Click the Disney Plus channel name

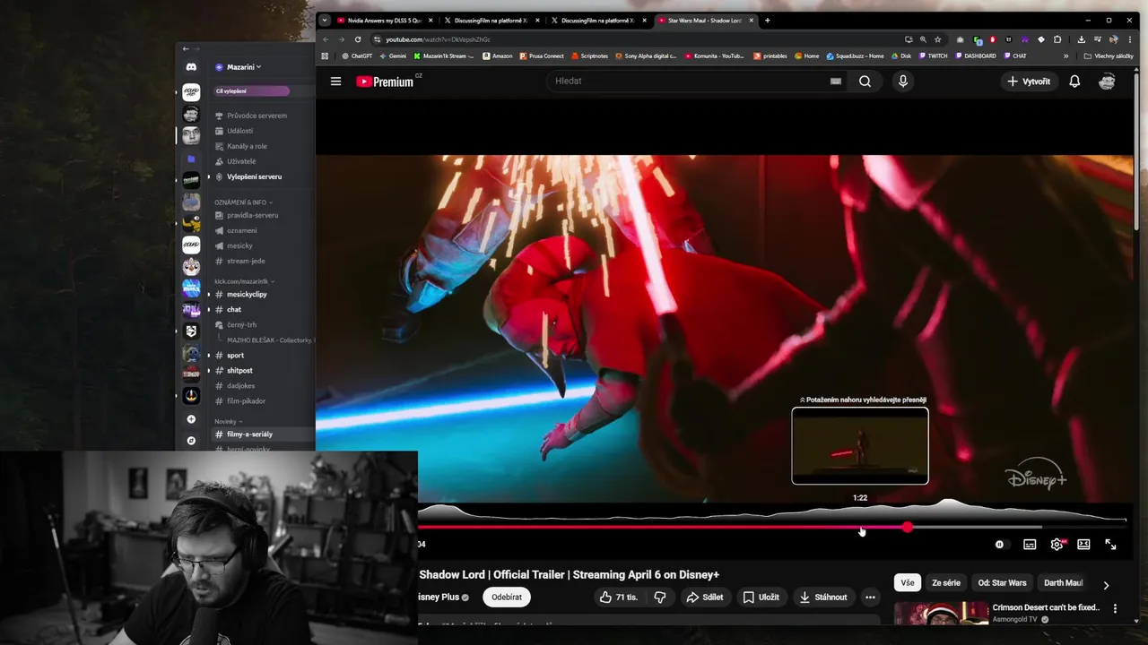(x=439, y=597)
